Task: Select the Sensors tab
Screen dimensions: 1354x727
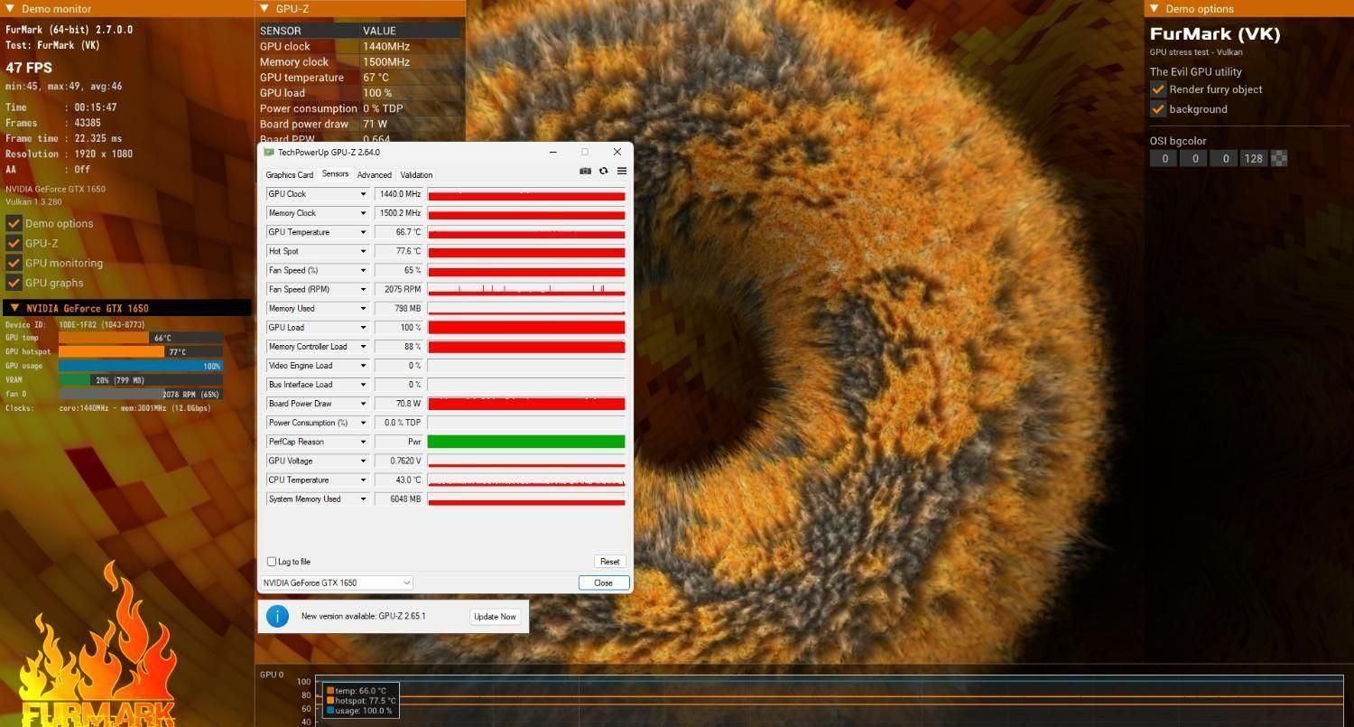Action: (x=335, y=173)
